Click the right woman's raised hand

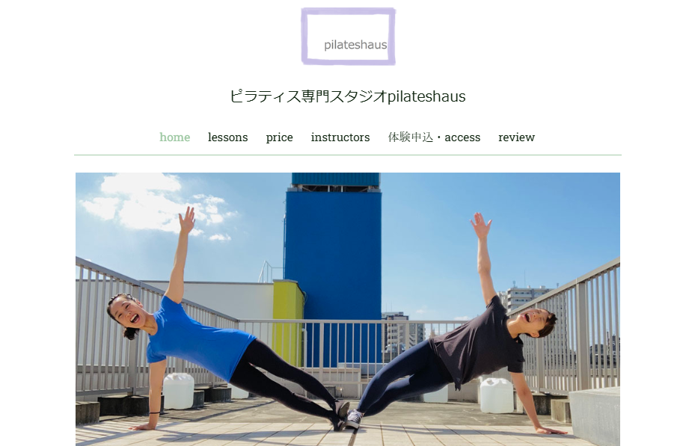coord(481,226)
